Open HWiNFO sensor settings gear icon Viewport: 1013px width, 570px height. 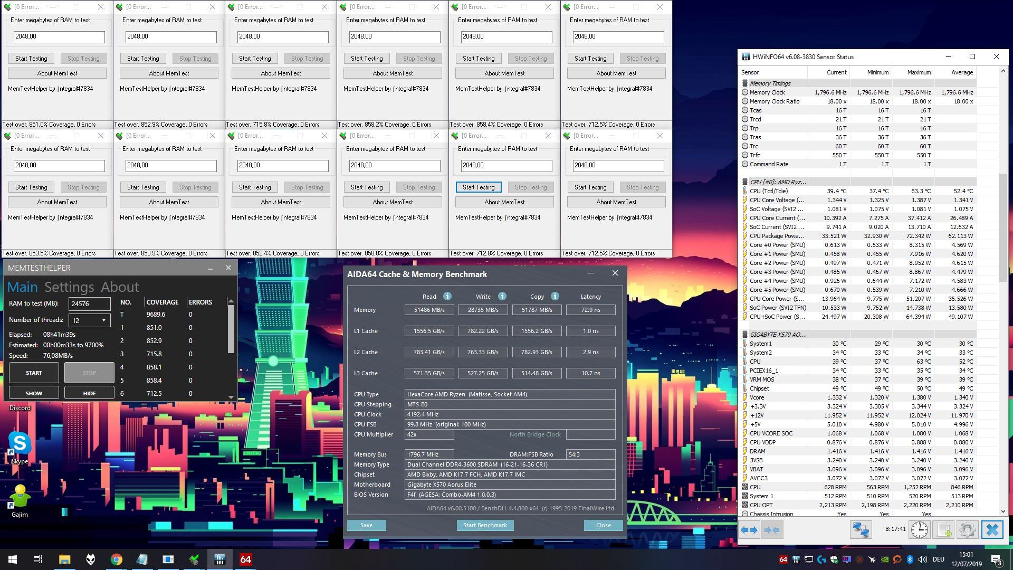967,530
